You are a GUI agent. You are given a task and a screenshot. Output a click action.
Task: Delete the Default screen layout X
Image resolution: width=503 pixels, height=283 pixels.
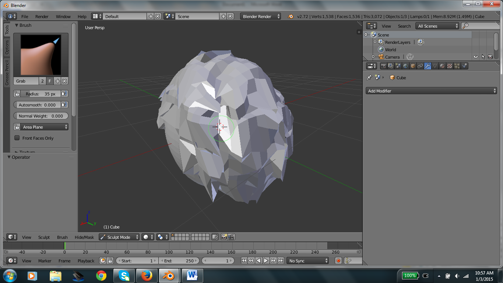click(158, 16)
